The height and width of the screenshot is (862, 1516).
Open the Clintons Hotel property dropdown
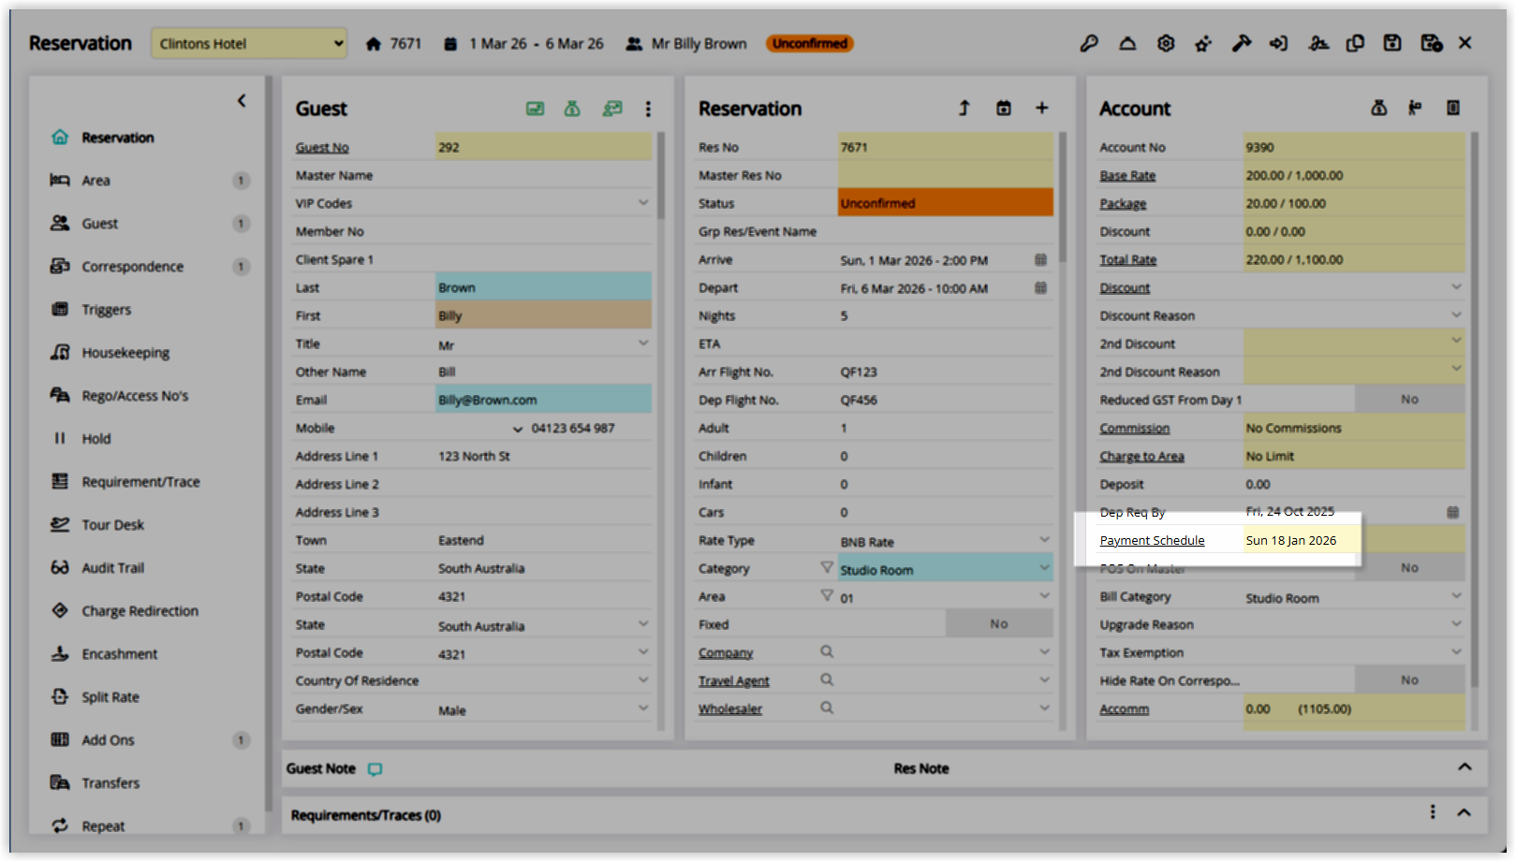249,43
